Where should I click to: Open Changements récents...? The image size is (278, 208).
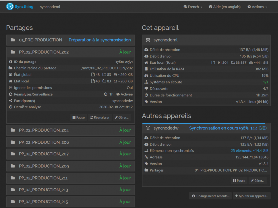(210, 196)
